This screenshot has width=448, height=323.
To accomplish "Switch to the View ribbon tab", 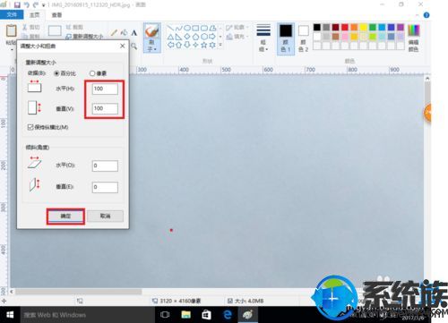I will (x=56, y=15).
